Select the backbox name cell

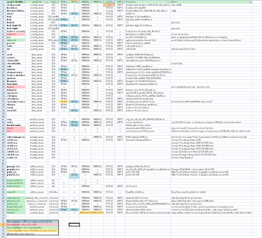16,8
